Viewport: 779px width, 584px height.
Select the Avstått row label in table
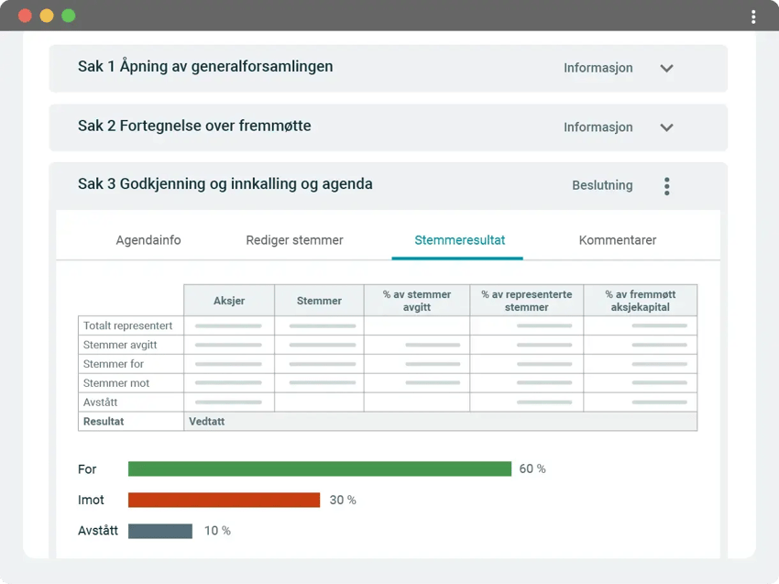coord(101,402)
